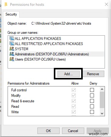The image size is (111, 137).
Task: Click the Add... button
Action: point(68,74)
